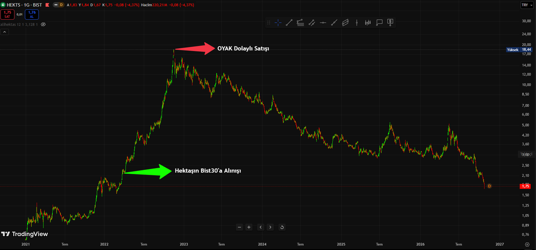This screenshot has width=536, height=250.
Task: Zoom out the chart with minus button
Action: 239,227
